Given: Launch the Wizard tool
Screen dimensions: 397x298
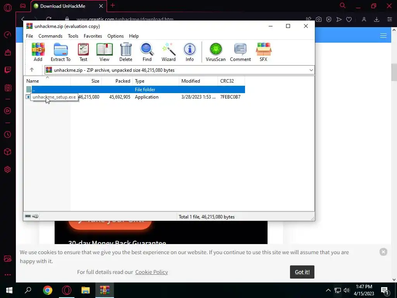Looking at the screenshot, I should click(168, 52).
